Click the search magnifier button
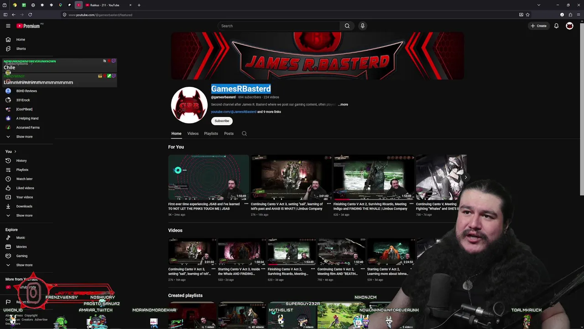Screen dimensions: 584x329 pyautogui.click(x=347, y=26)
